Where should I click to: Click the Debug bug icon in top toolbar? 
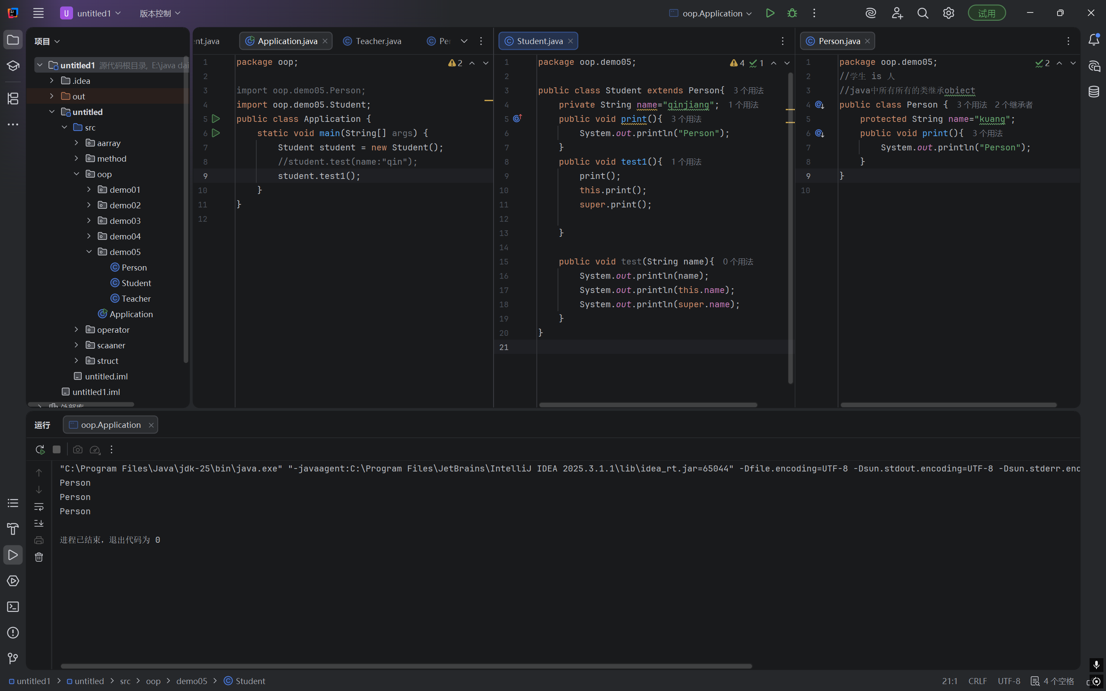click(792, 13)
